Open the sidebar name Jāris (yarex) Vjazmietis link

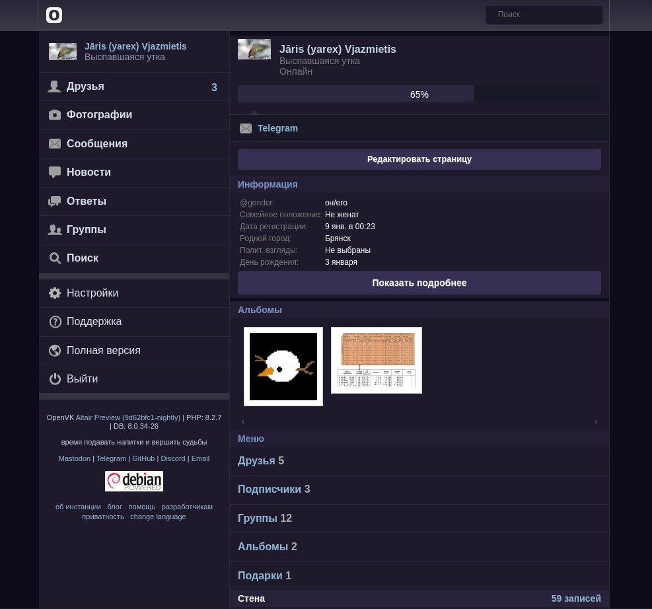click(135, 46)
